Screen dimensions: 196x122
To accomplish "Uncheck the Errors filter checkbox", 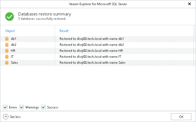I will pos(5,107).
